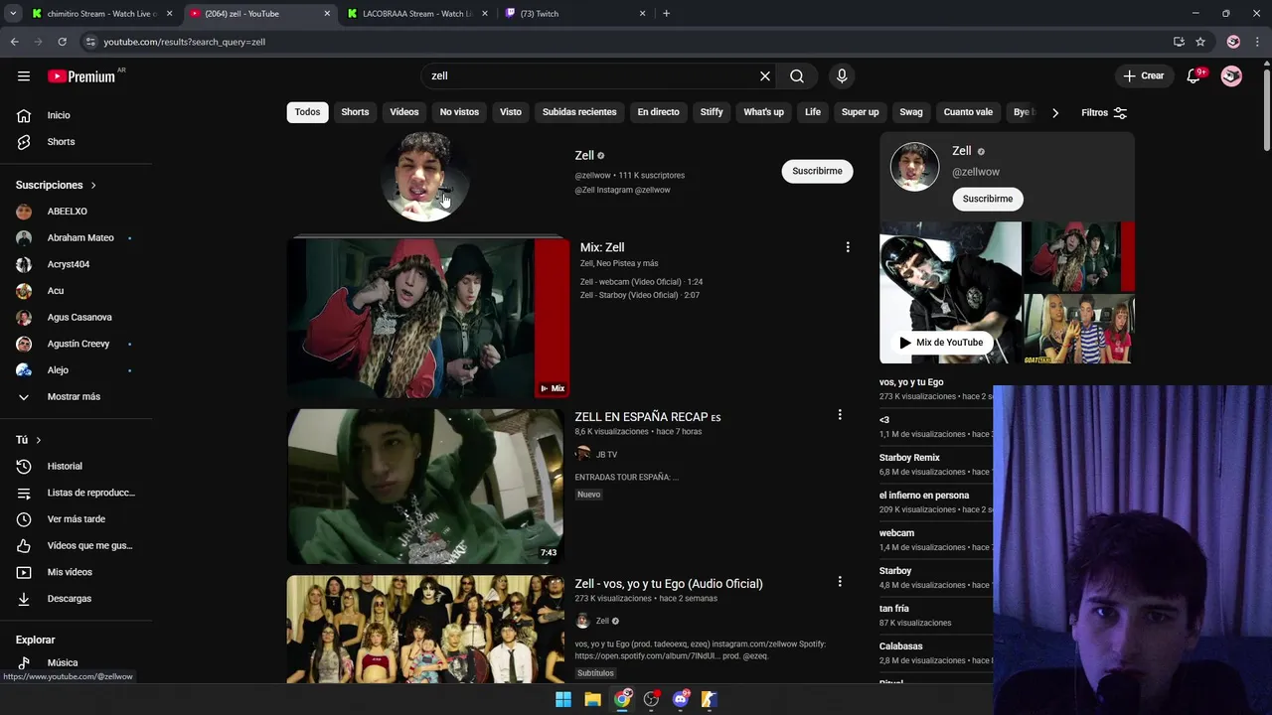This screenshot has height=715, width=1272.
Task: Open the Shorts icon in sidebar
Action: (24, 142)
